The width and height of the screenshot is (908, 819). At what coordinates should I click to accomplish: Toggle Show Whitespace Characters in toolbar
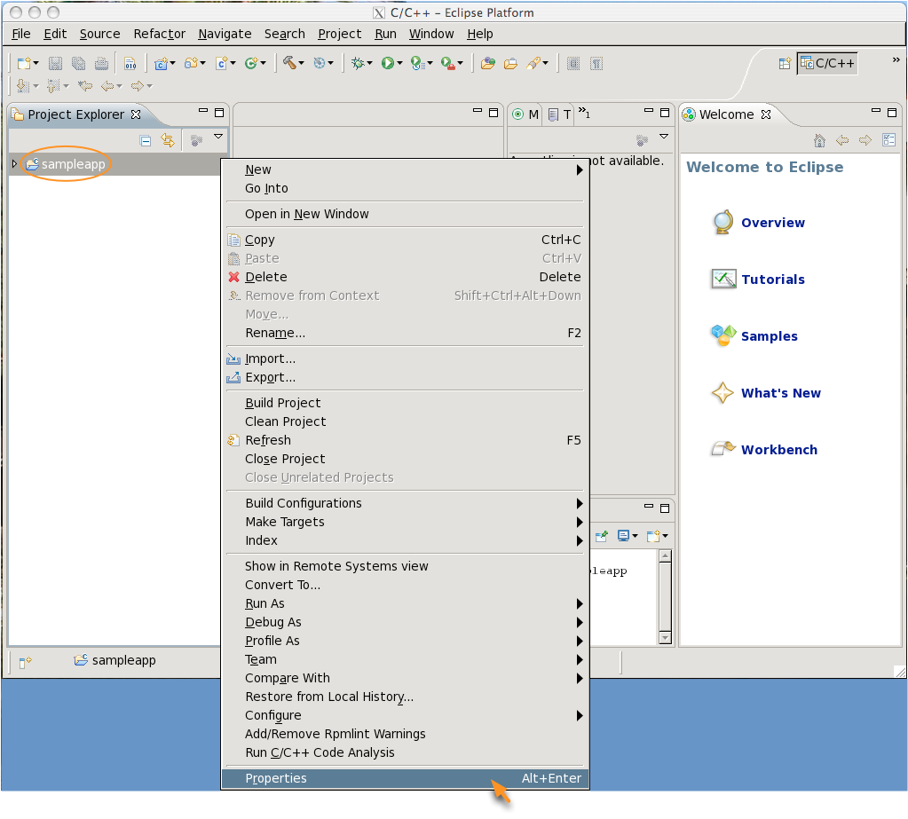point(596,64)
